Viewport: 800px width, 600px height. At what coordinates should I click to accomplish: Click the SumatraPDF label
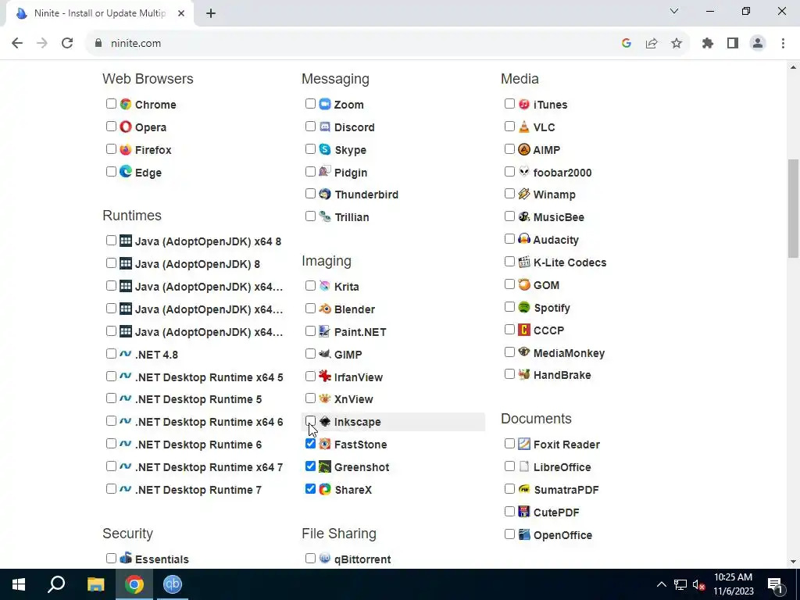tap(566, 490)
